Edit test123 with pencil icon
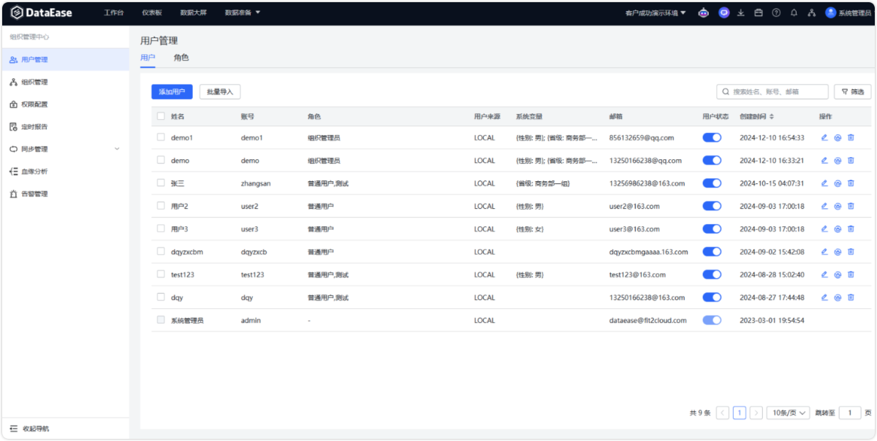 pyautogui.click(x=824, y=275)
